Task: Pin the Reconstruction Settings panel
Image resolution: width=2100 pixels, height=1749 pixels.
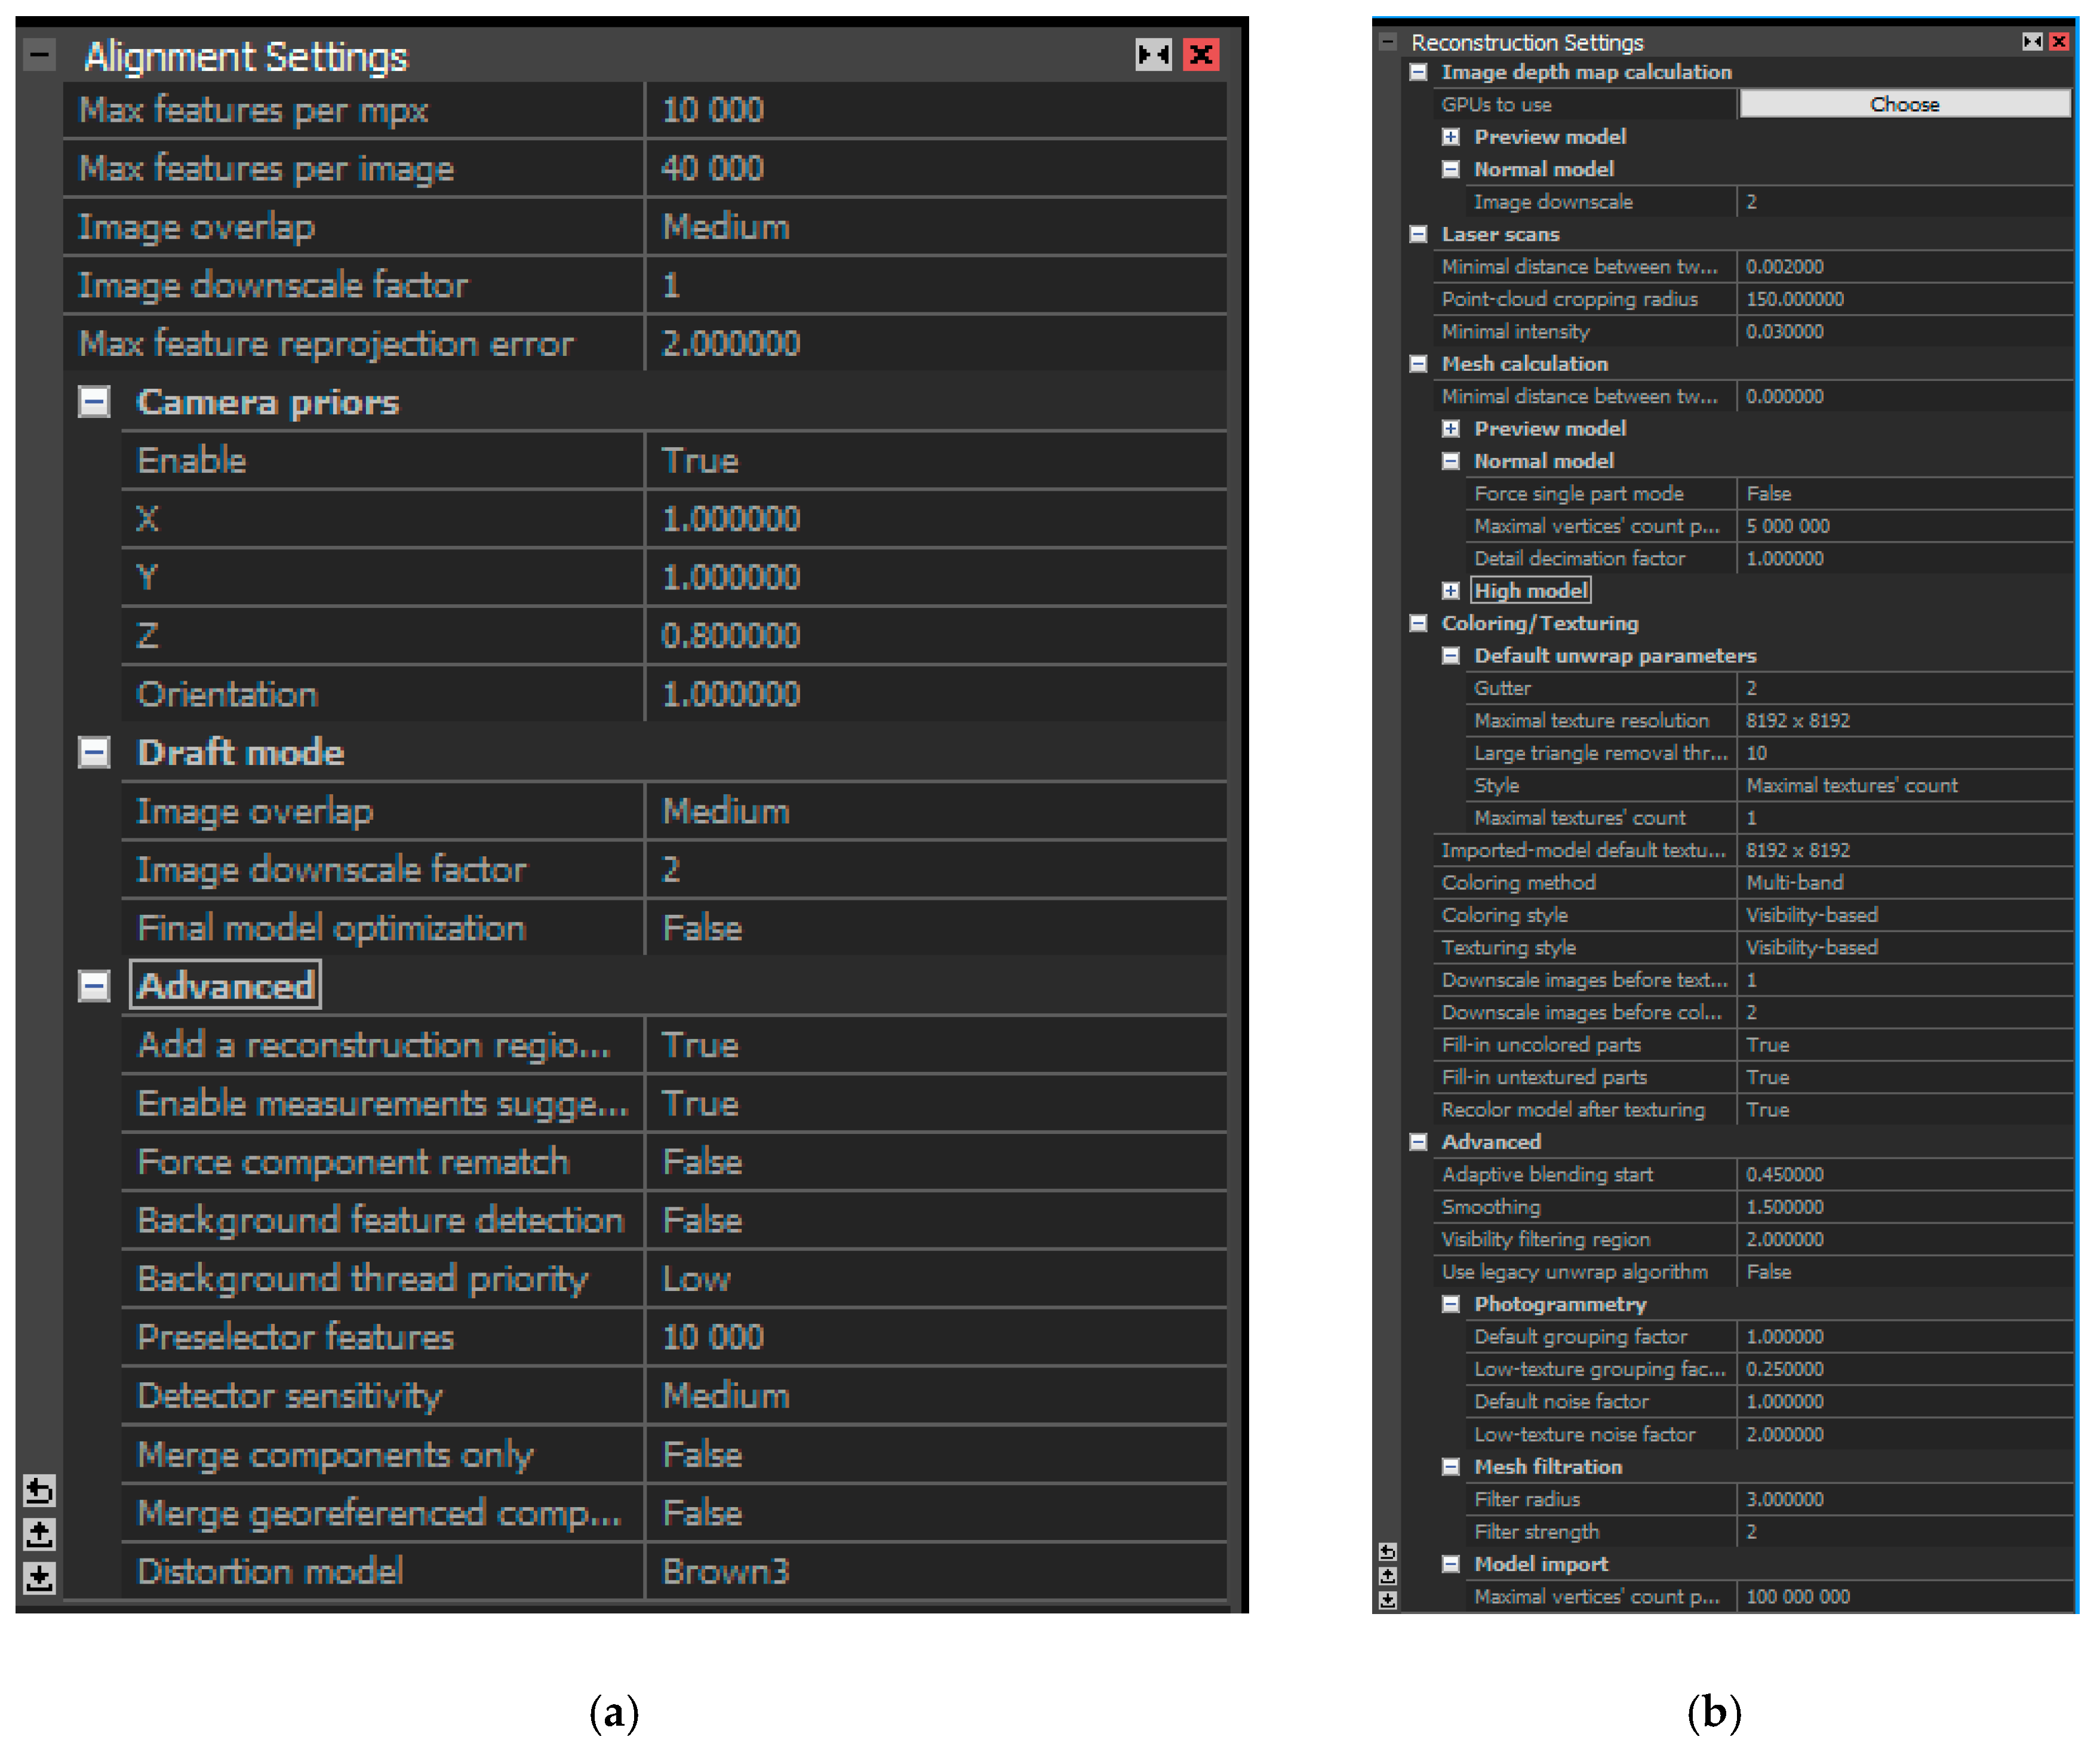Action: [x=2032, y=41]
